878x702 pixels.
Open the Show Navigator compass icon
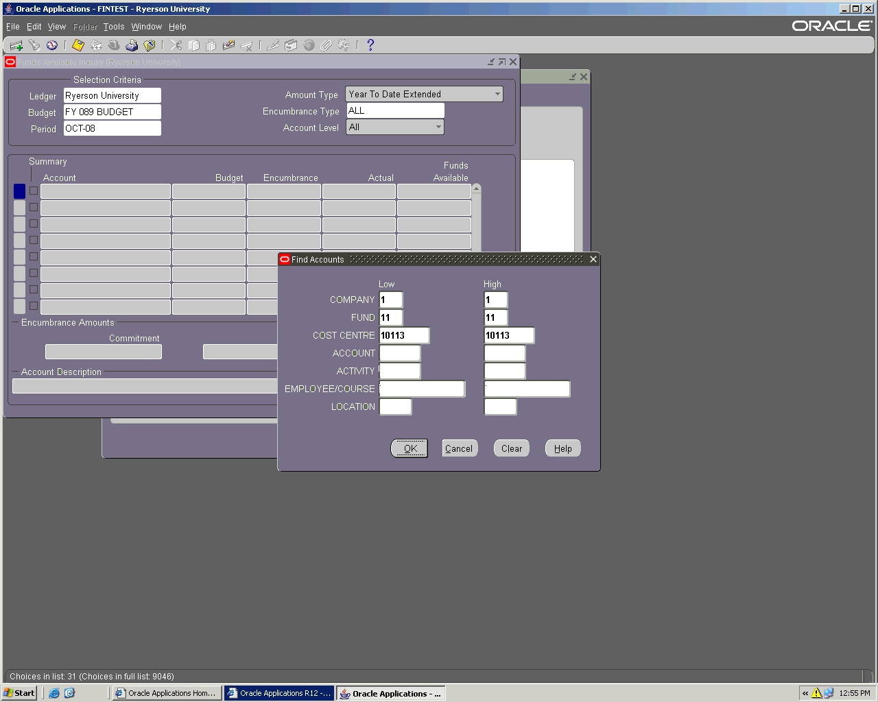click(52, 45)
